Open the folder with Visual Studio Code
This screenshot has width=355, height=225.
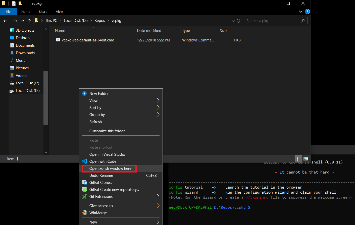[x=103, y=161]
